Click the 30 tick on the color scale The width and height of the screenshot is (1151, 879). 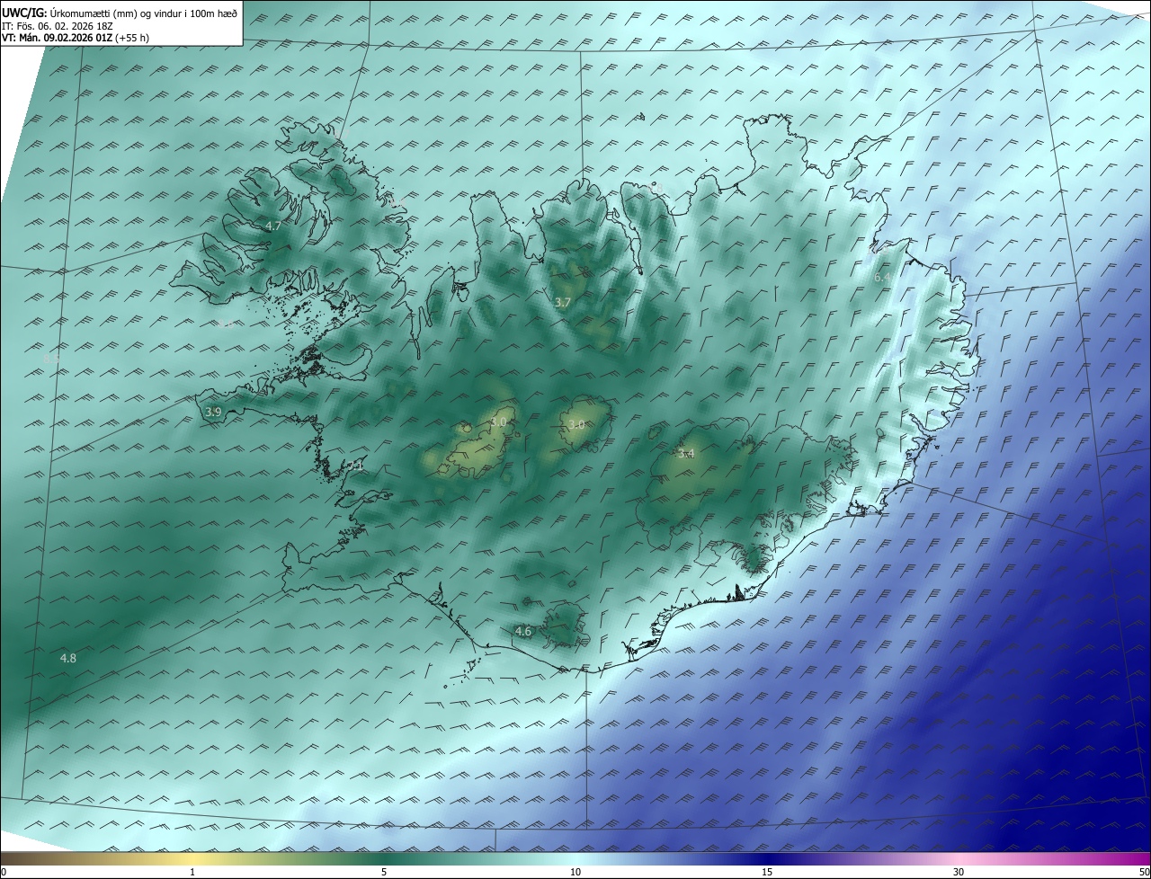[x=959, y=872]
